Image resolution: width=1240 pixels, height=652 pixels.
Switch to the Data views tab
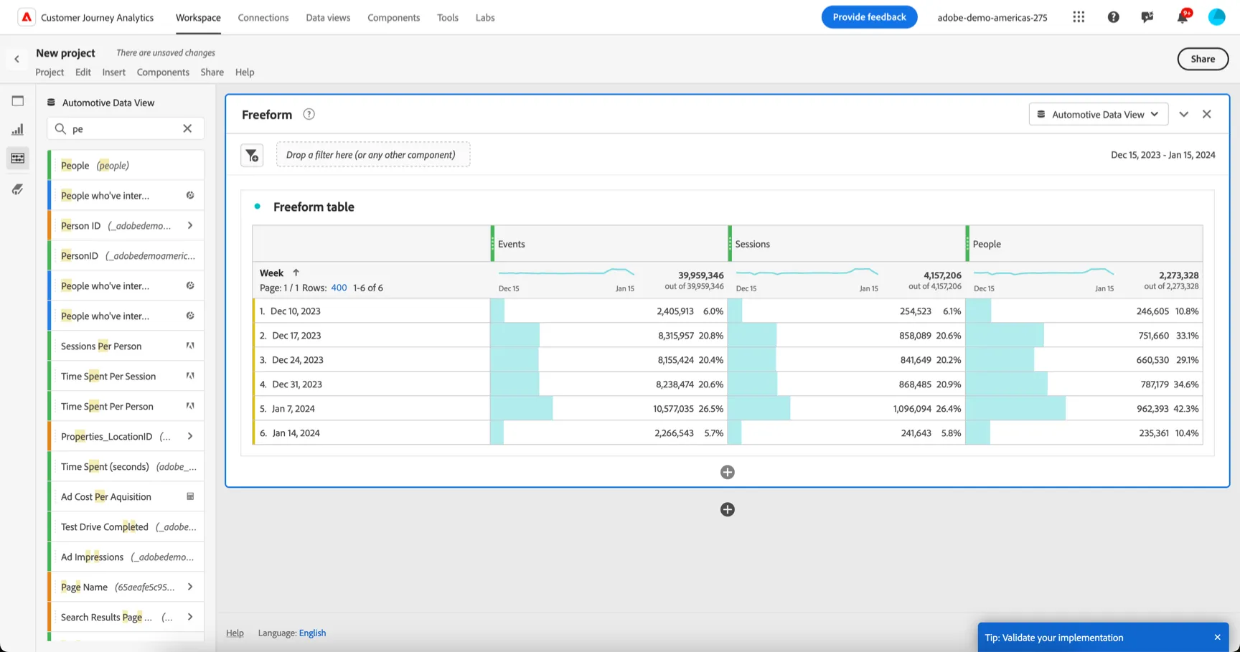point(328,17)
